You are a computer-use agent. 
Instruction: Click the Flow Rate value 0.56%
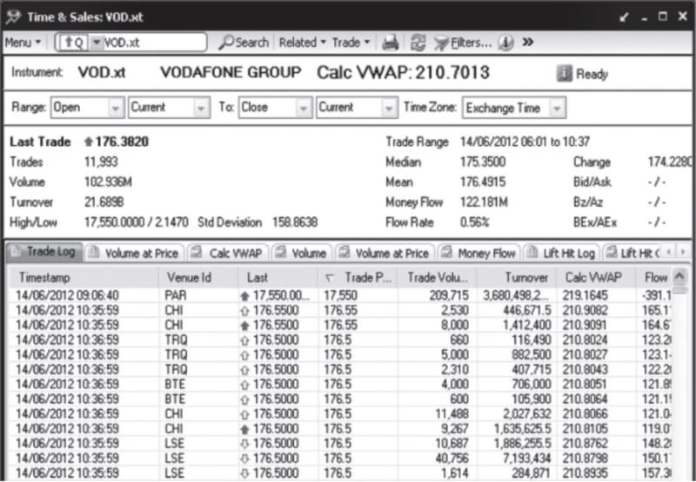474,222
